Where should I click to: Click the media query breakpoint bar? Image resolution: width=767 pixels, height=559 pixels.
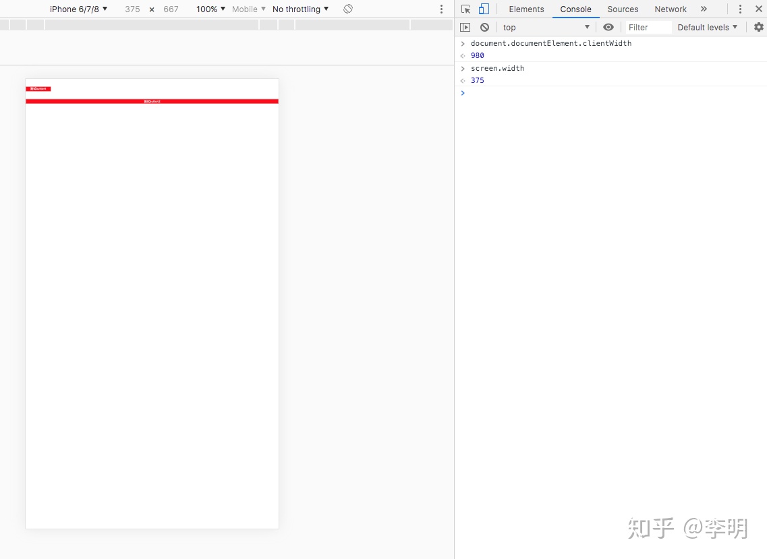(x=227, y=24)
